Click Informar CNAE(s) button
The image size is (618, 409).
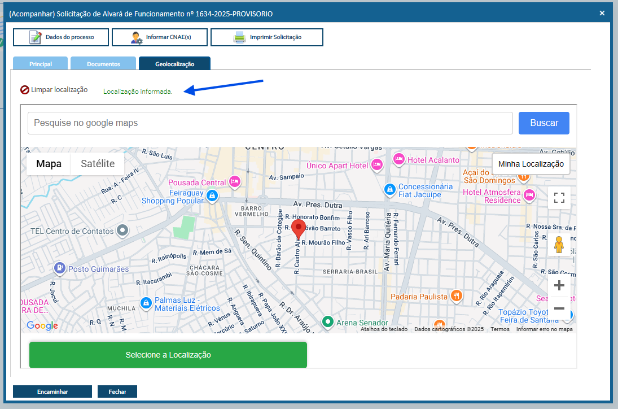160,37
